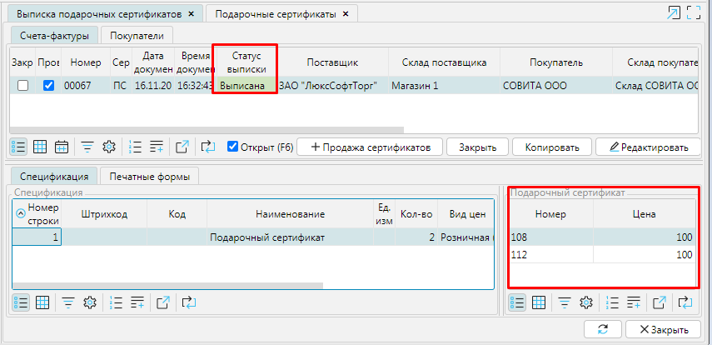Click the expand-window arrow icon at top right
Image resolution: width=712 pixels, height=345 pixels.
point(673,12)
